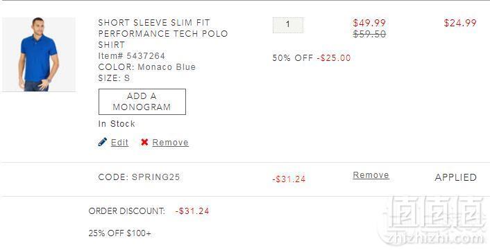Image resolution: width=490 pixels, height=250 pixels.
Task: Click the quantity input field showing 1
Action: pyautogui.click(x=288, y=25)
